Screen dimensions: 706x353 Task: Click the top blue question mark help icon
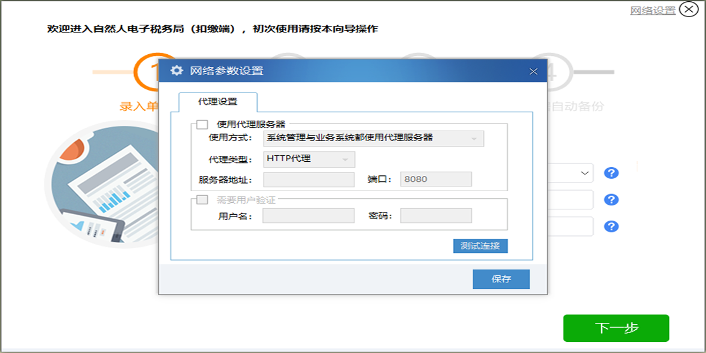click(612, 173)
